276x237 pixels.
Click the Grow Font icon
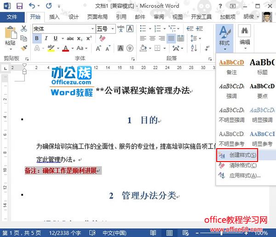98,48
